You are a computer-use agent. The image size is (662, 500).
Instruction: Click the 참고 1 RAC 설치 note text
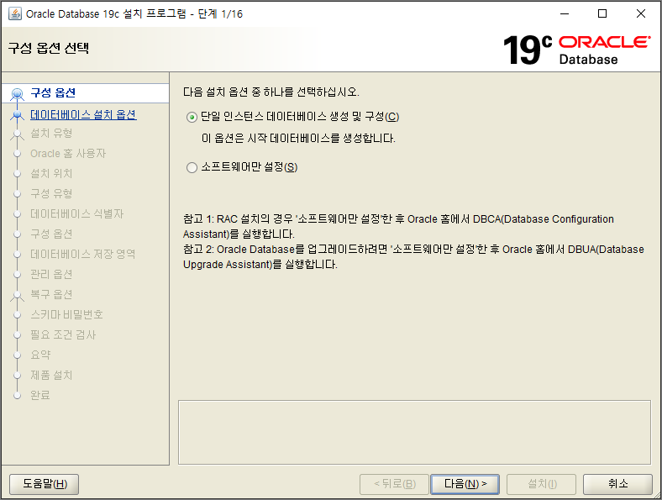click(398, 226)
